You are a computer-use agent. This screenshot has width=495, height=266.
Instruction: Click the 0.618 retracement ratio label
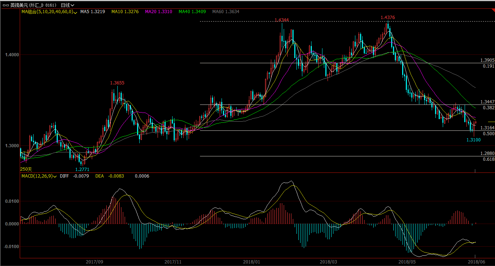489,159
